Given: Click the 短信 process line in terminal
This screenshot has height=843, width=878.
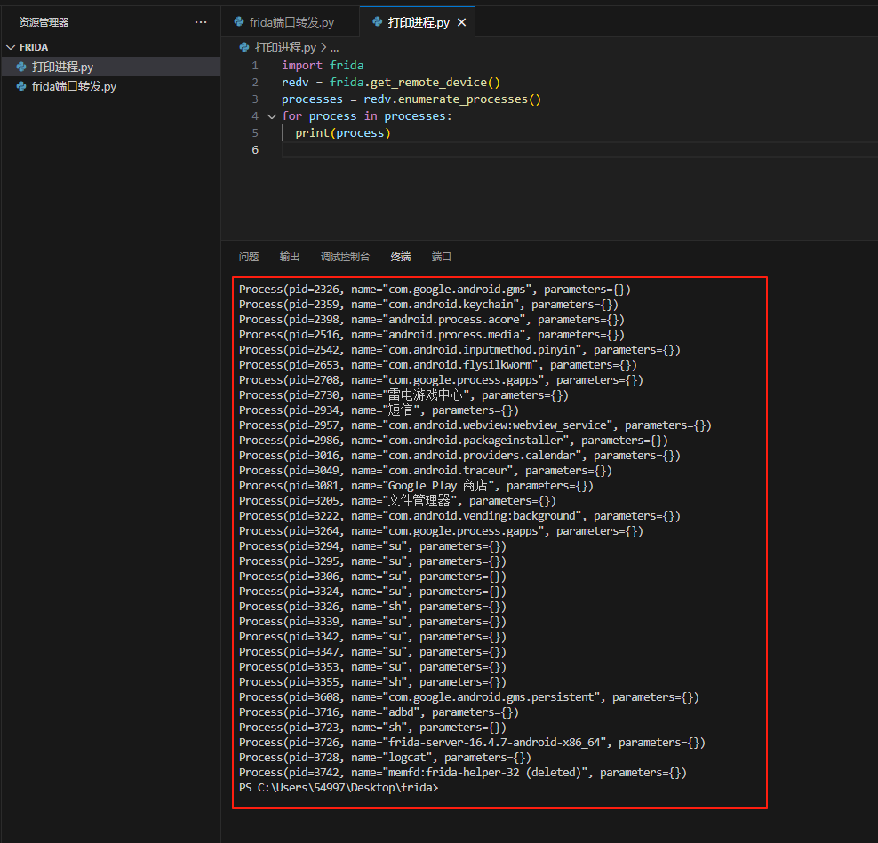Looking at the screenshot, I should pyautogui.click(x=379, y=410).
